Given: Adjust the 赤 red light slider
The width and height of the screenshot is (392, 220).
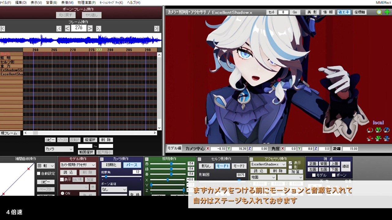Looking at the screenshot, I should click(168, 164).
